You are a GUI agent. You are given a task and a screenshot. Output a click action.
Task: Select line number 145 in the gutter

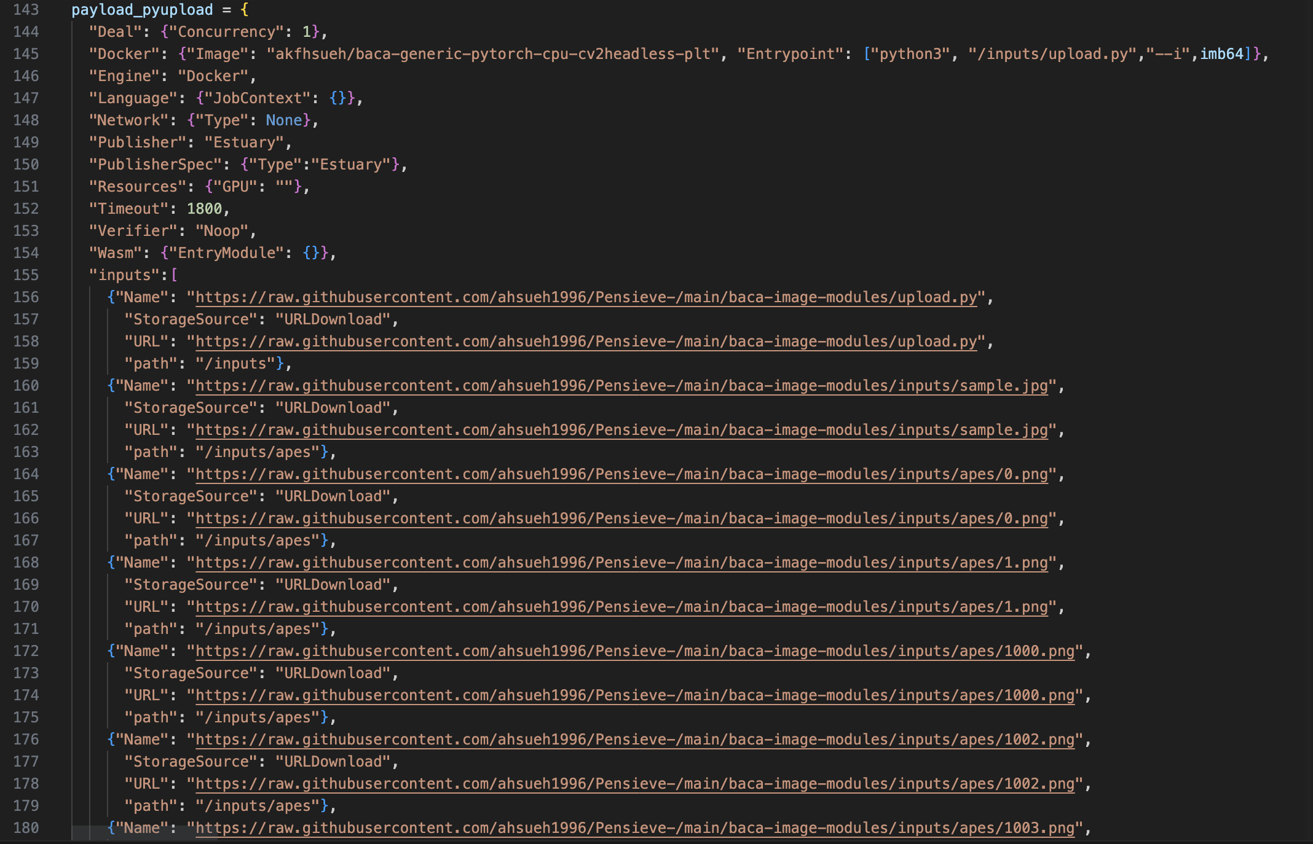tap(26, 54)
